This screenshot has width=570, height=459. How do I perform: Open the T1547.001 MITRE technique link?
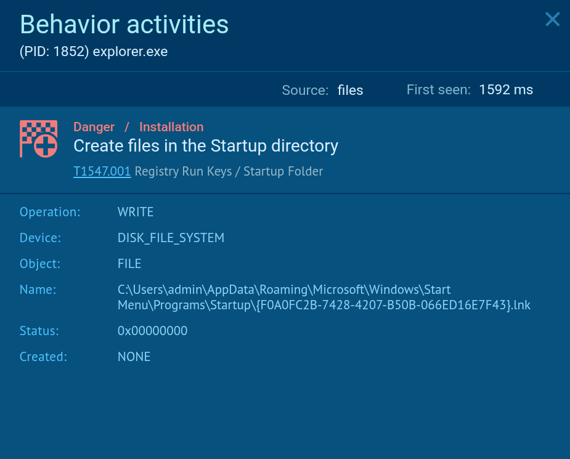click(102, 171)
